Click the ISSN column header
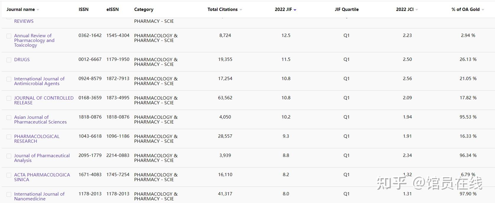495x203 pixels. pos(83,9)
